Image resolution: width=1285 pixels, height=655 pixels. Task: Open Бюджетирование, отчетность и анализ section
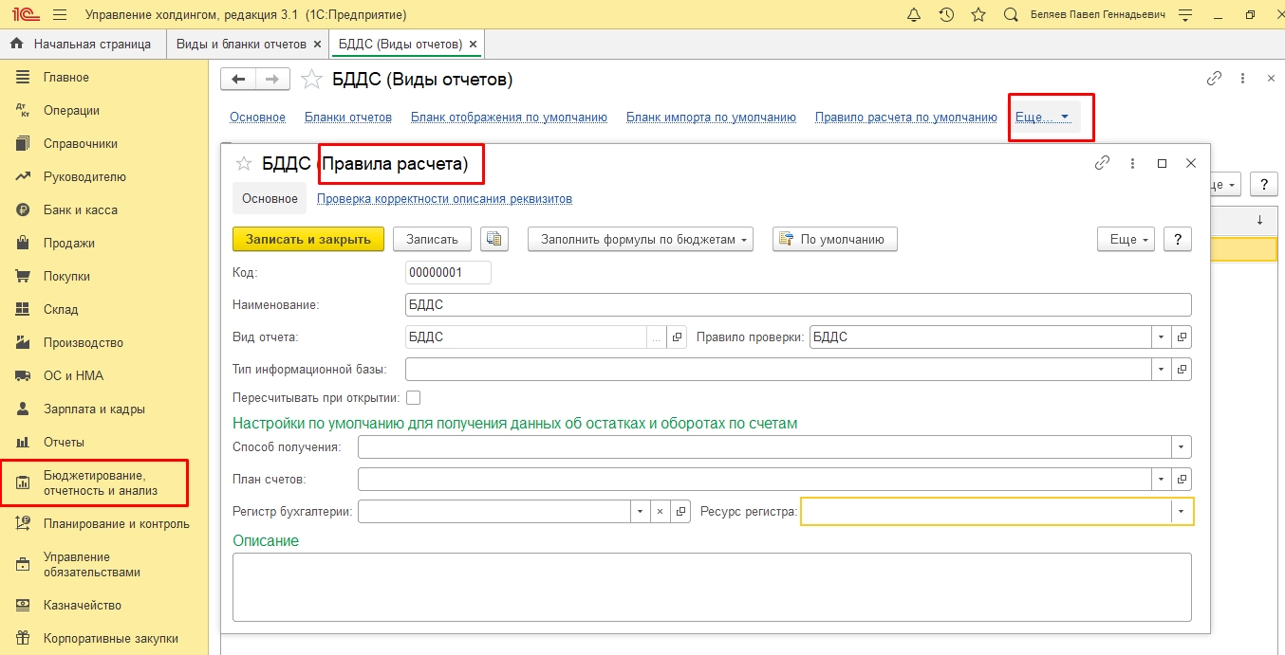click(x=100, y=482)
